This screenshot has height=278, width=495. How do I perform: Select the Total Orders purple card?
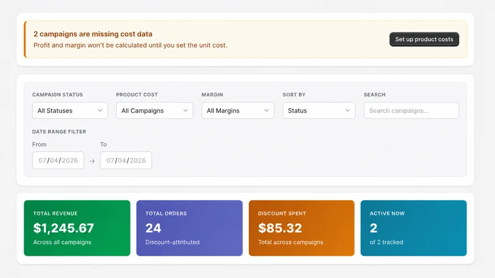pos(189,228)
